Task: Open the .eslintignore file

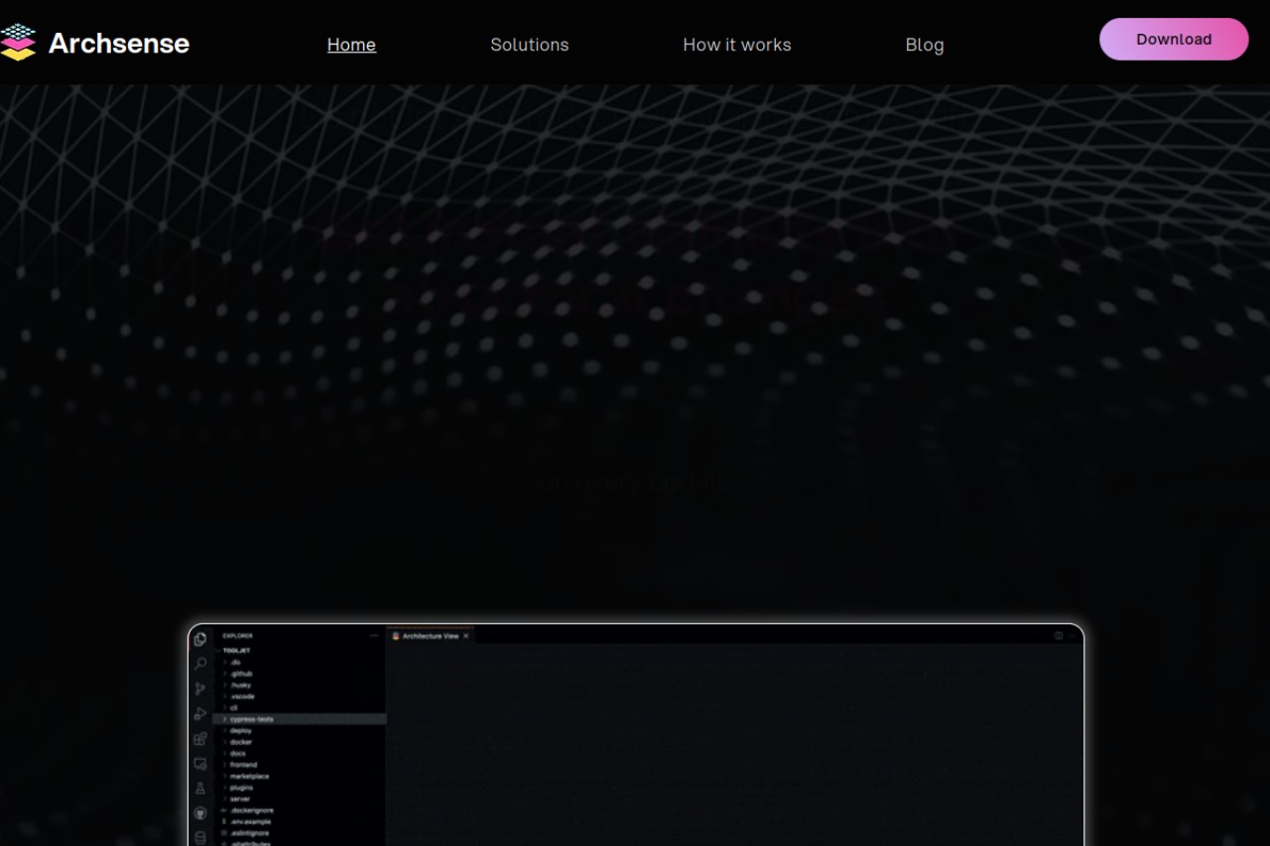Action: tap(249, 833)
